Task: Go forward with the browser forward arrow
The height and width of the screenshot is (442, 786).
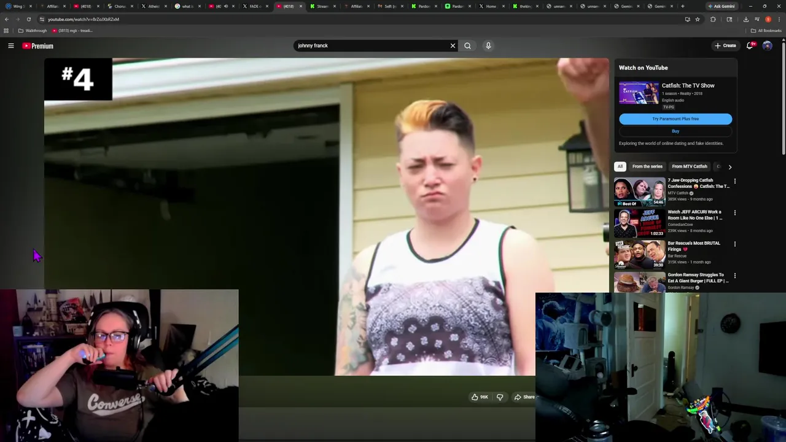Action: coord(17,19)
